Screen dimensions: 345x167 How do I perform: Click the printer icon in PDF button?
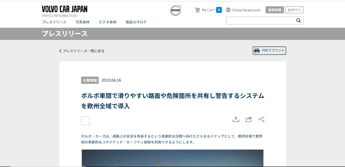[x=257, y=51]
